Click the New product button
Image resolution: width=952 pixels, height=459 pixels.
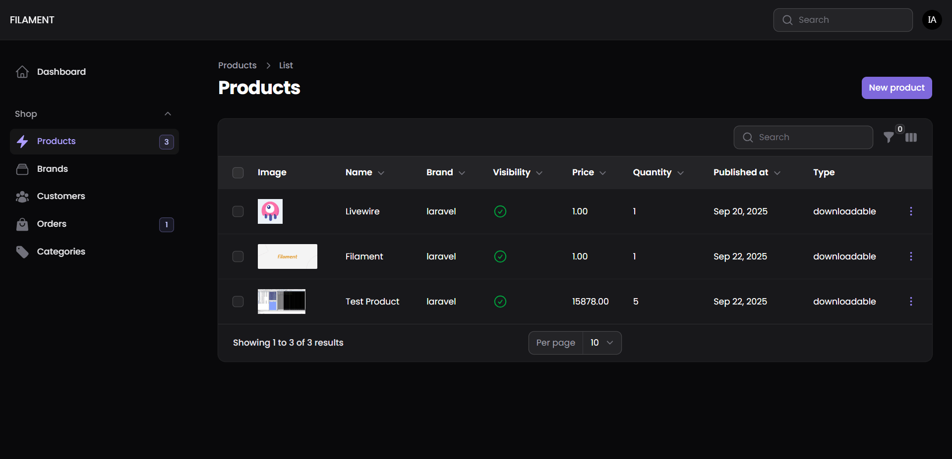coord(896,88)
